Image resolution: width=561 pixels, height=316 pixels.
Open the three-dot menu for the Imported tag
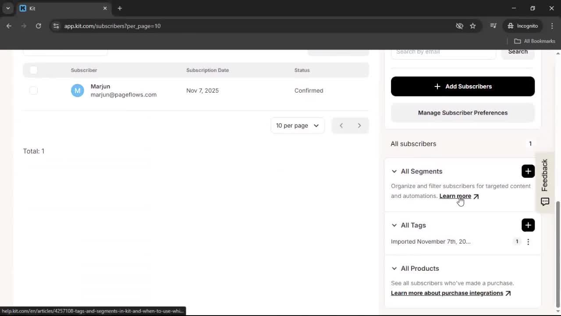click(528, 241)
